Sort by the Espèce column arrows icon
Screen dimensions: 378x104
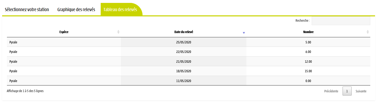click(118, 32)
